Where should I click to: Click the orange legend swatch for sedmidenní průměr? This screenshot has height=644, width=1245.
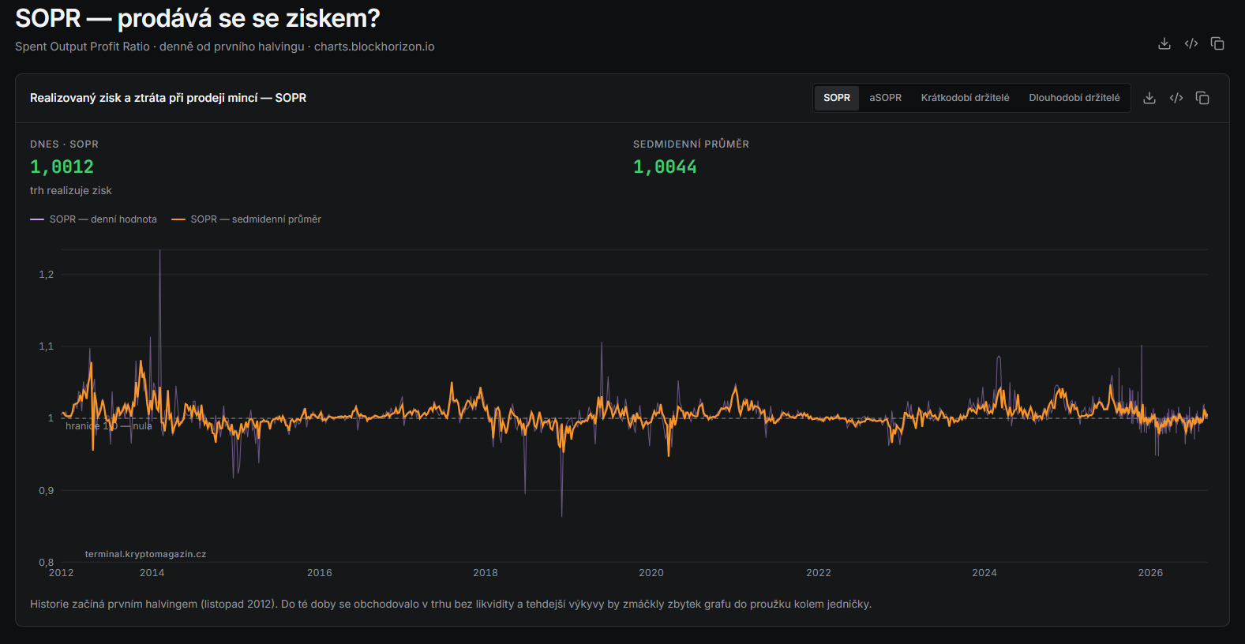point(178,219)
